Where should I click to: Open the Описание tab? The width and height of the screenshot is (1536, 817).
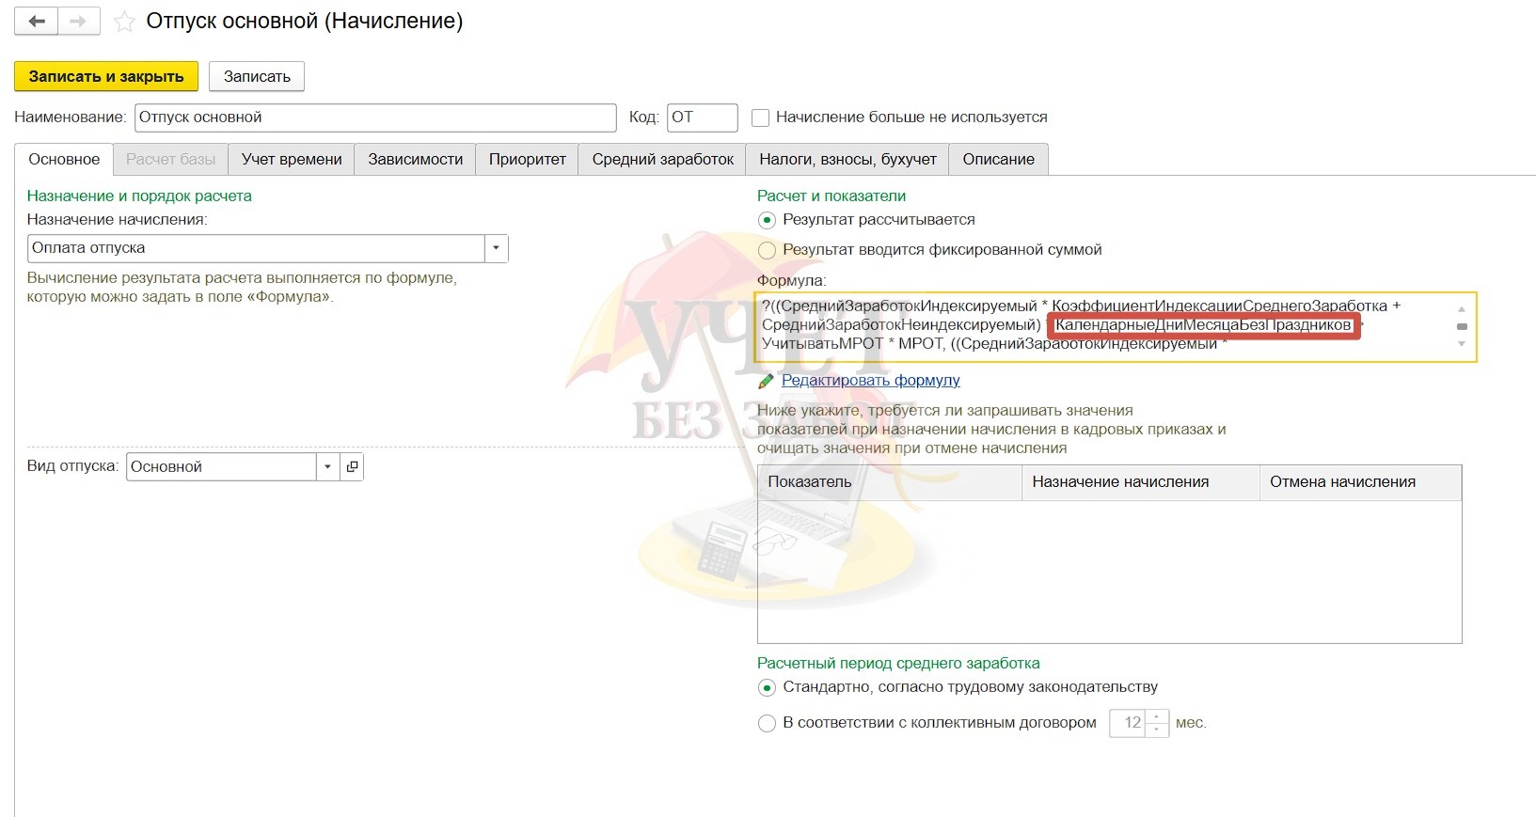pyautogui.click(x=999, y=159)
